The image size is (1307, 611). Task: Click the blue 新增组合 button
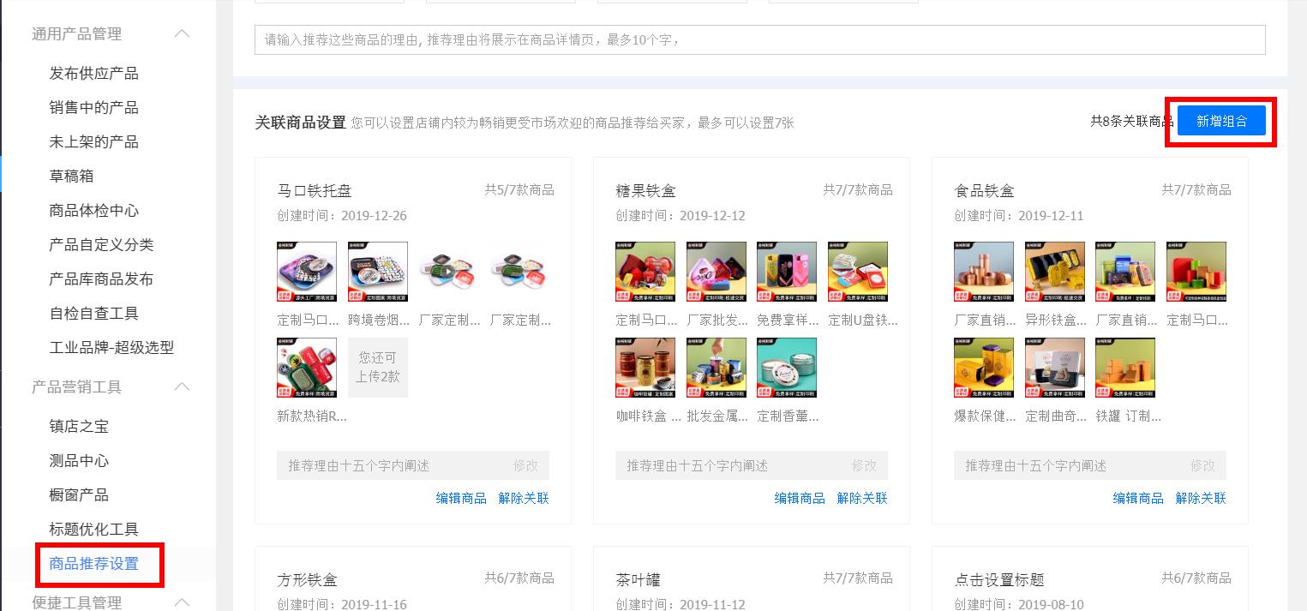1222,120
